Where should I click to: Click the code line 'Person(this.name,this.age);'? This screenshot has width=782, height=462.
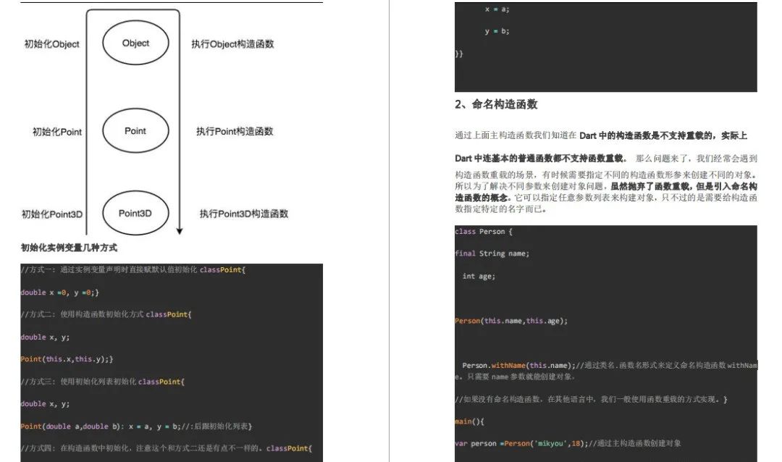click(x=511, y=321)
